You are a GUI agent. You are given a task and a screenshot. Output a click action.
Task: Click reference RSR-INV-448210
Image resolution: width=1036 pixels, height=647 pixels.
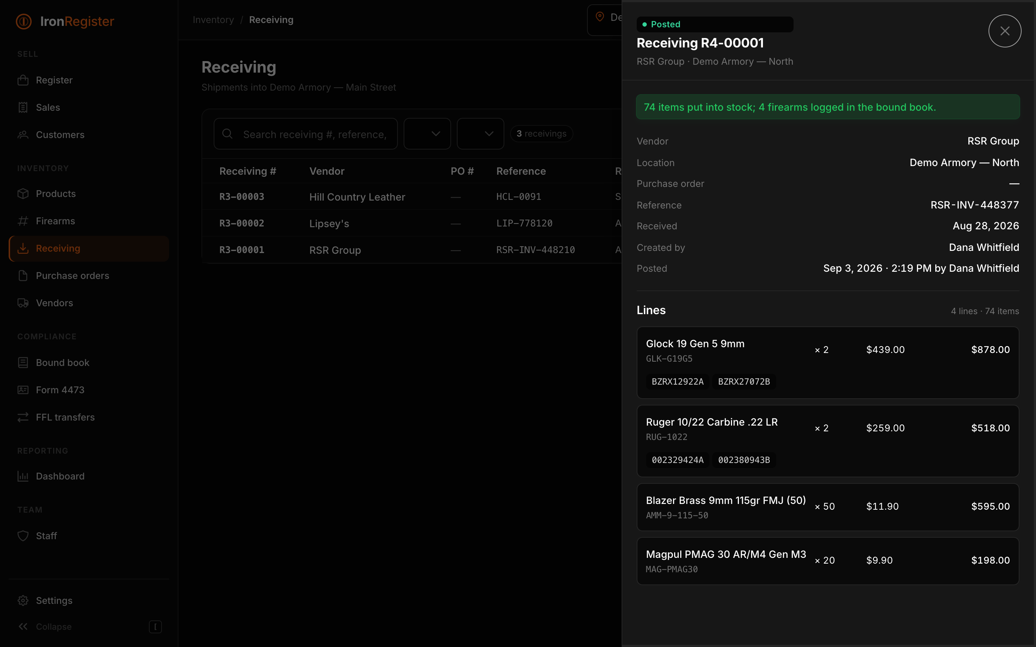536,250
